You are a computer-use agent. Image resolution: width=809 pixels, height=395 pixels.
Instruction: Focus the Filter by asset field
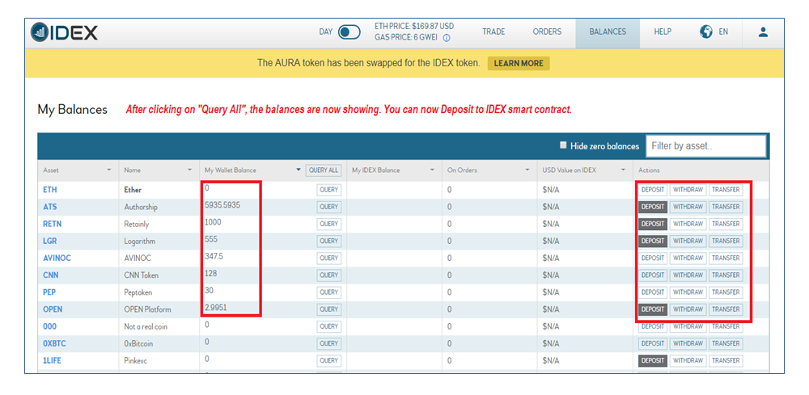click(x=705, y=145)
